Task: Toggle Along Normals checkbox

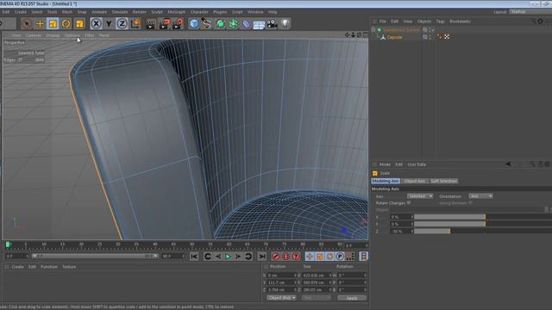Action: pos(470,203)
